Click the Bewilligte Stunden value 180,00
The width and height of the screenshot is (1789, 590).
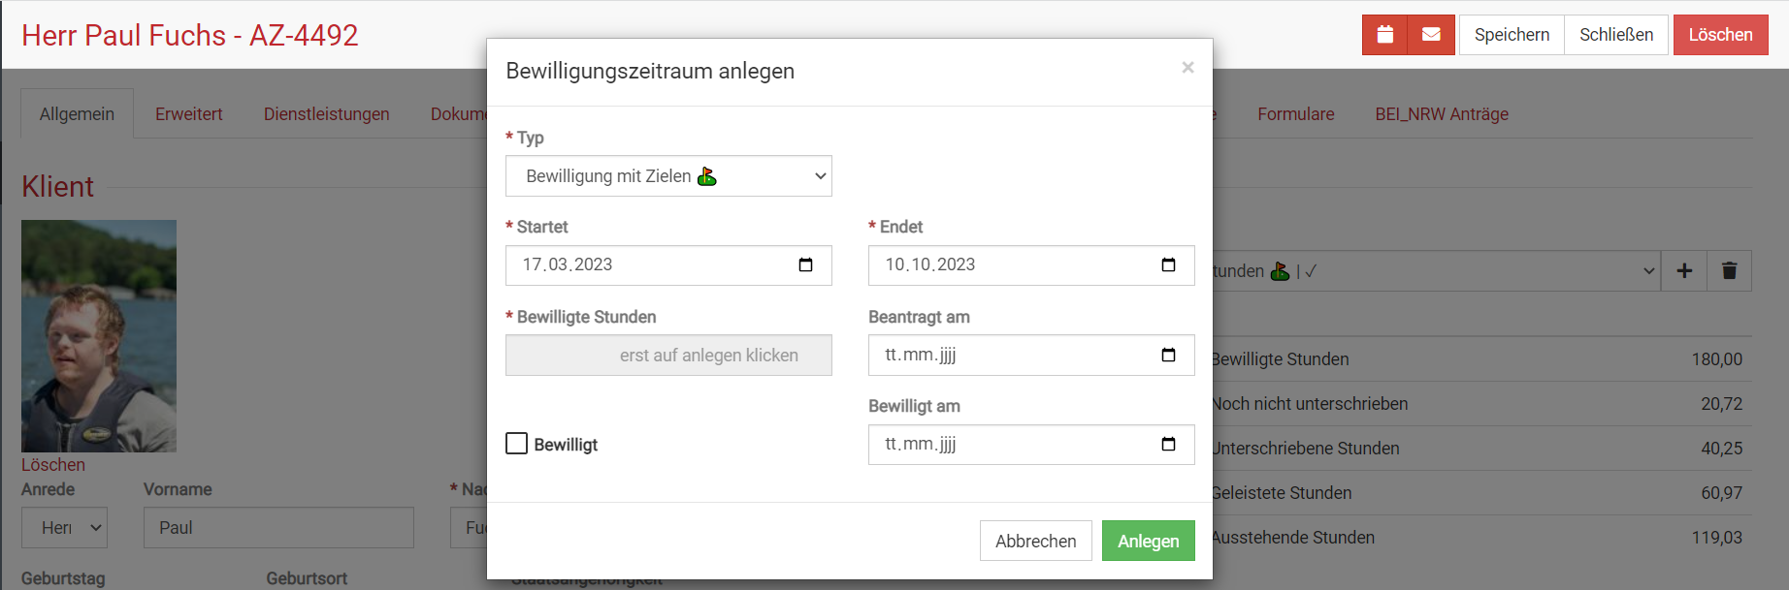[1716, 359]
